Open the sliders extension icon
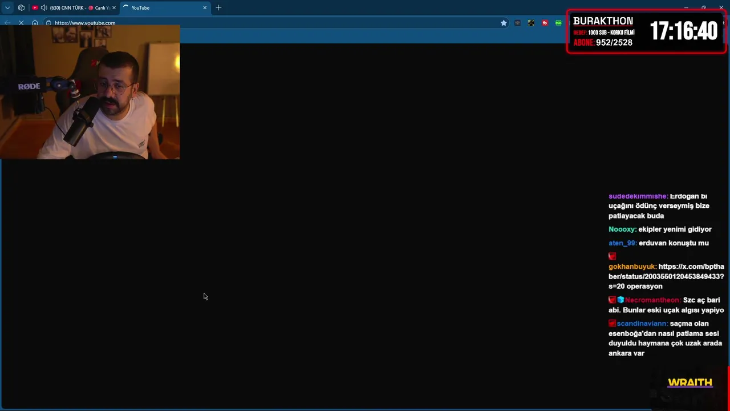 tap(517, 23)
